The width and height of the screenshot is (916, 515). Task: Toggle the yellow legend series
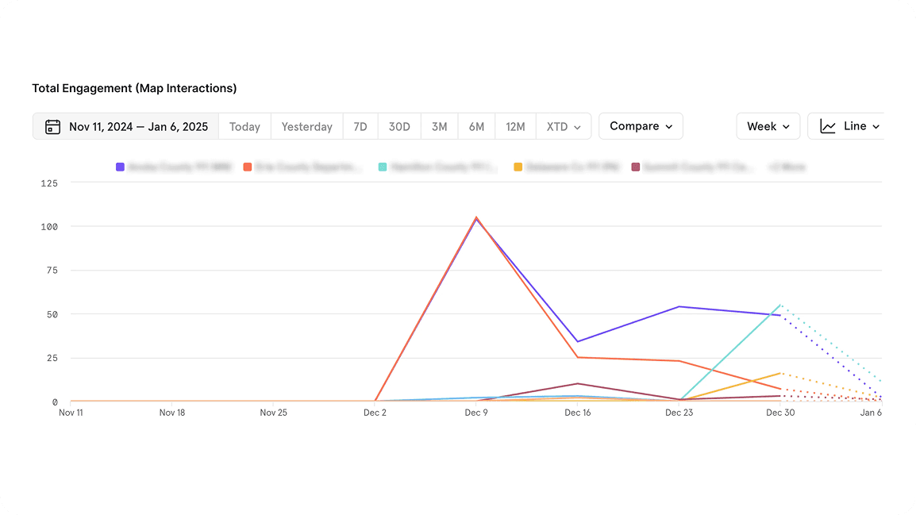(567, 167)
